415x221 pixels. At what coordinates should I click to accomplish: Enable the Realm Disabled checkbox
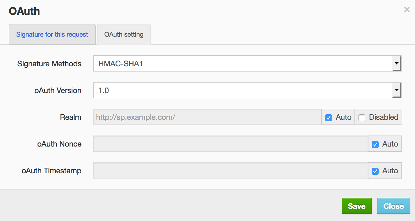[x=362, y=118]
